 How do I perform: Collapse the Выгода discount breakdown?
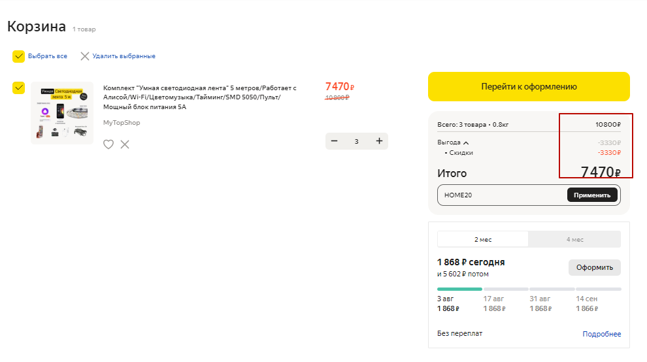coord(466,142)
